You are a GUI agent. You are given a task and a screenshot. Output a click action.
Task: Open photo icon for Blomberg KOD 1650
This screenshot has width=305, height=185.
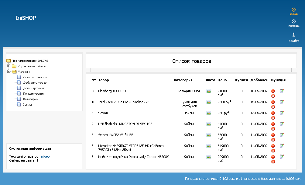point(209,91)
